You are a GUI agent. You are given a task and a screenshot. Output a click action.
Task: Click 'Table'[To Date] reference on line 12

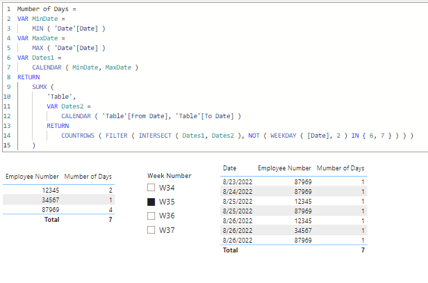[x=204, y=116]
